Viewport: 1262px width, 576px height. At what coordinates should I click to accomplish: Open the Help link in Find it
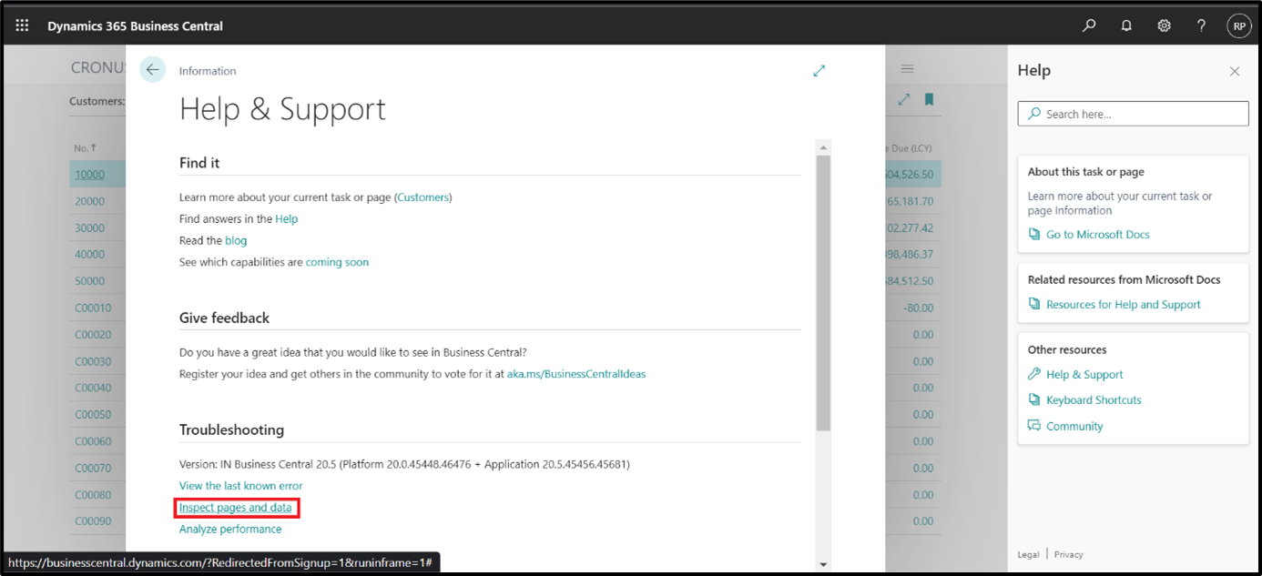coord(286,218)
